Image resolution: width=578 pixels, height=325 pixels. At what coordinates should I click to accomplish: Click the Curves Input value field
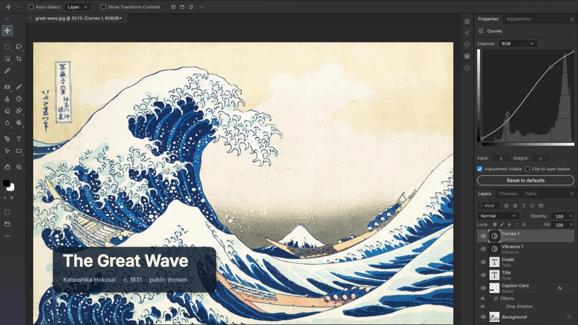click(x=501, y=158)
